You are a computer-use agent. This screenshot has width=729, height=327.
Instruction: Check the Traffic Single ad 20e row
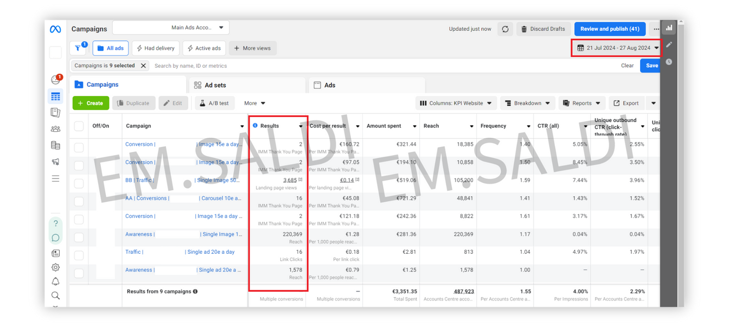coord(79,255)
